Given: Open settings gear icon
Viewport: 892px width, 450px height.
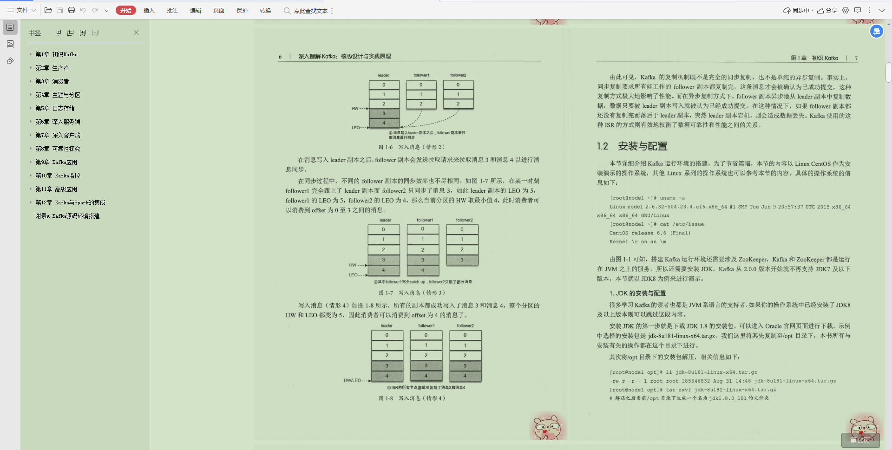Looking at the screenshot, I should coord(846,10).
